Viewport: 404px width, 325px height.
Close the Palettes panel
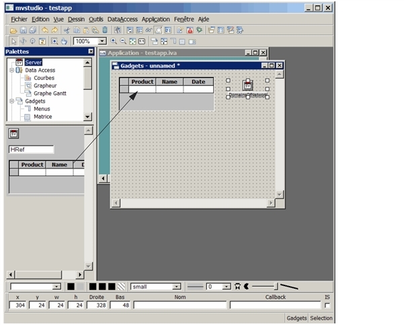[91, 51]
